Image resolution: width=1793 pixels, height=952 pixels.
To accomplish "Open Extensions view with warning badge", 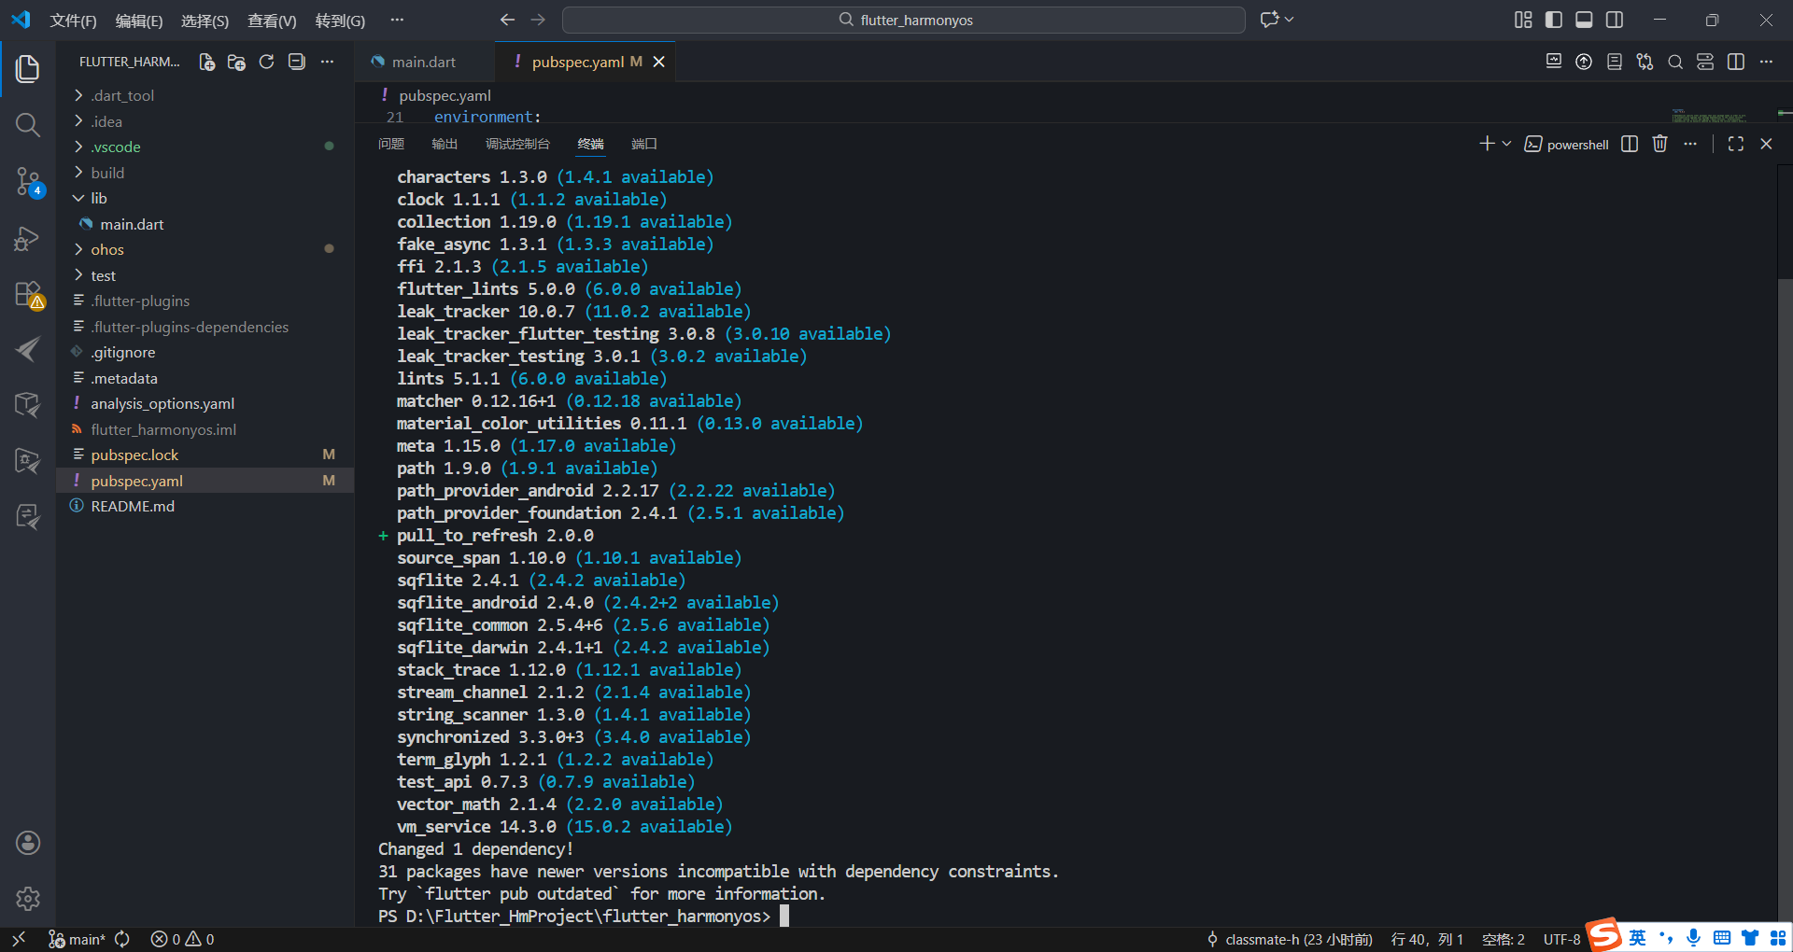I will pos(28,295).
